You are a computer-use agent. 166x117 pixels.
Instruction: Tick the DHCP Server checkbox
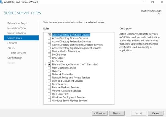pos(49,55)
